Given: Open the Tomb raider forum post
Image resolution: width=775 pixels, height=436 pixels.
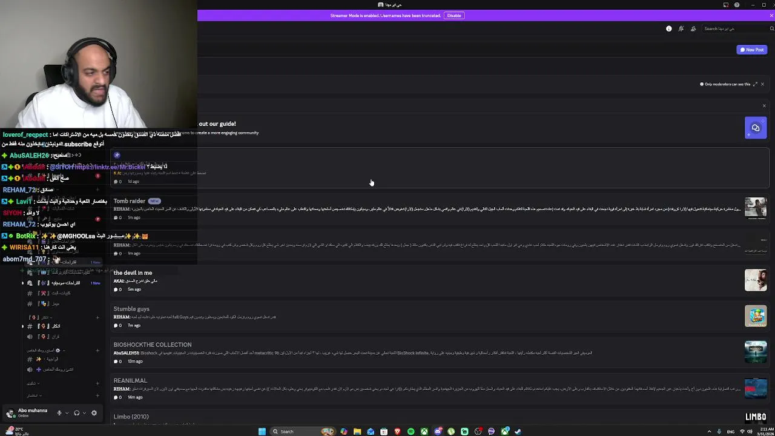Looking at the screenshot, I should coord(440,208).
